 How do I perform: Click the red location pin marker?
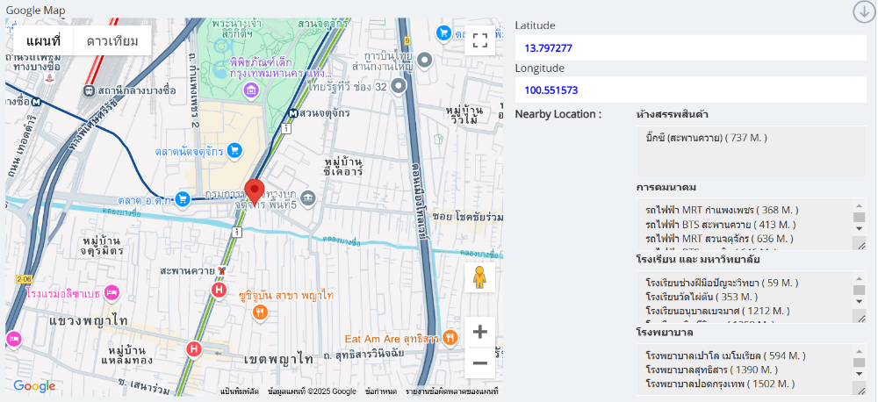click(255, 192)
